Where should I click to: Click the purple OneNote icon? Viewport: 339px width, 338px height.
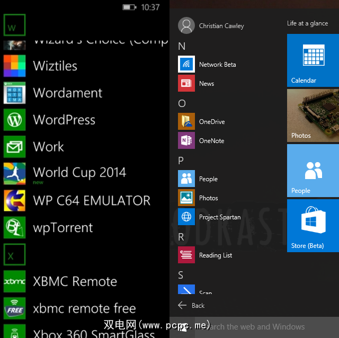[x=186, y=140]
